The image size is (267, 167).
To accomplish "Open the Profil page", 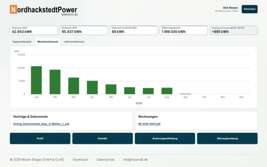I will 40,138.
